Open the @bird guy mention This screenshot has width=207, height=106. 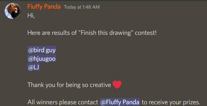pos(42,50)
